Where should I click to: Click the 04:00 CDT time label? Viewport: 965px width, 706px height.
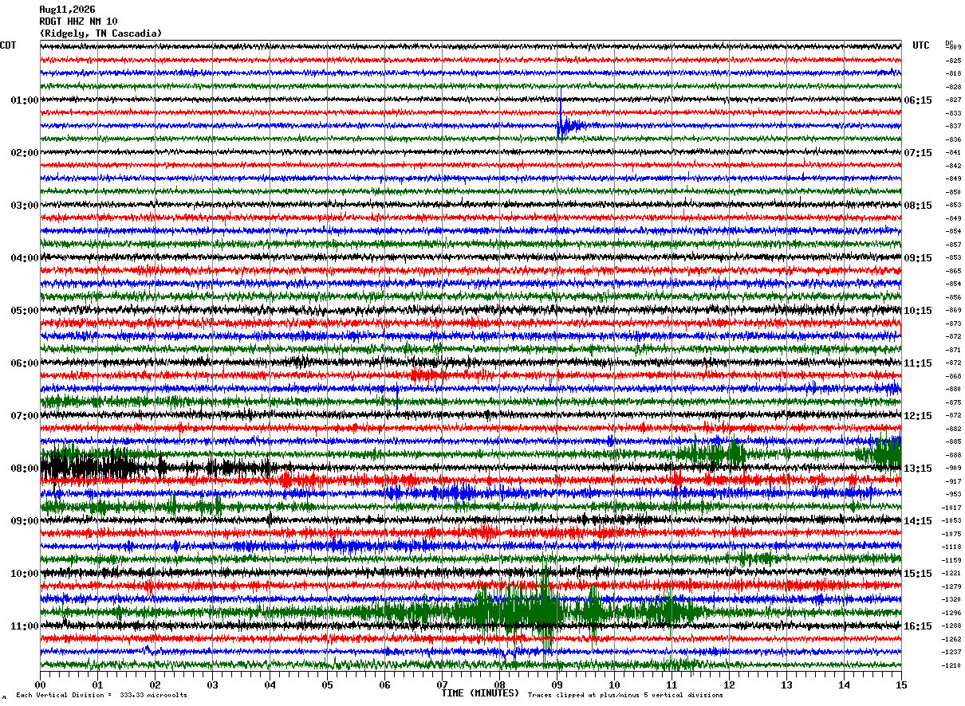coord(25,258)
